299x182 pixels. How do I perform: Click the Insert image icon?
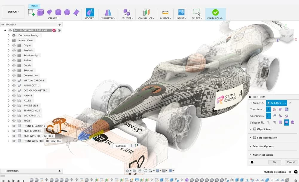(181, 12)
